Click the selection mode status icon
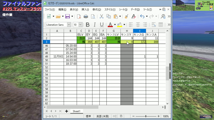214x120 pixels. click(x=115, y=116)
